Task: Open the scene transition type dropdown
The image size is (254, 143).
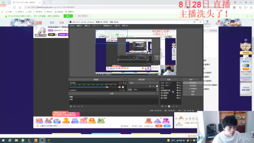Action: click(144, 83)
